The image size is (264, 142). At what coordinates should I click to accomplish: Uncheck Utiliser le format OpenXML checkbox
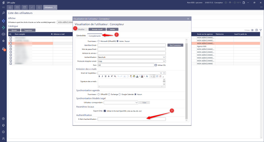pyautogui.click(x=105, y=111)
